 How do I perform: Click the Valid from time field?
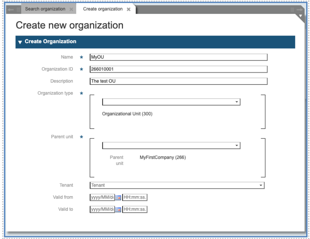click(x=135, y=197)
